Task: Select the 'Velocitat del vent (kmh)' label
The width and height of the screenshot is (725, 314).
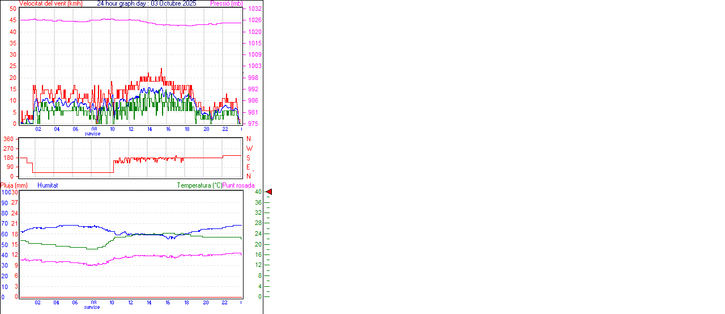Action: [x=50, y=3]
